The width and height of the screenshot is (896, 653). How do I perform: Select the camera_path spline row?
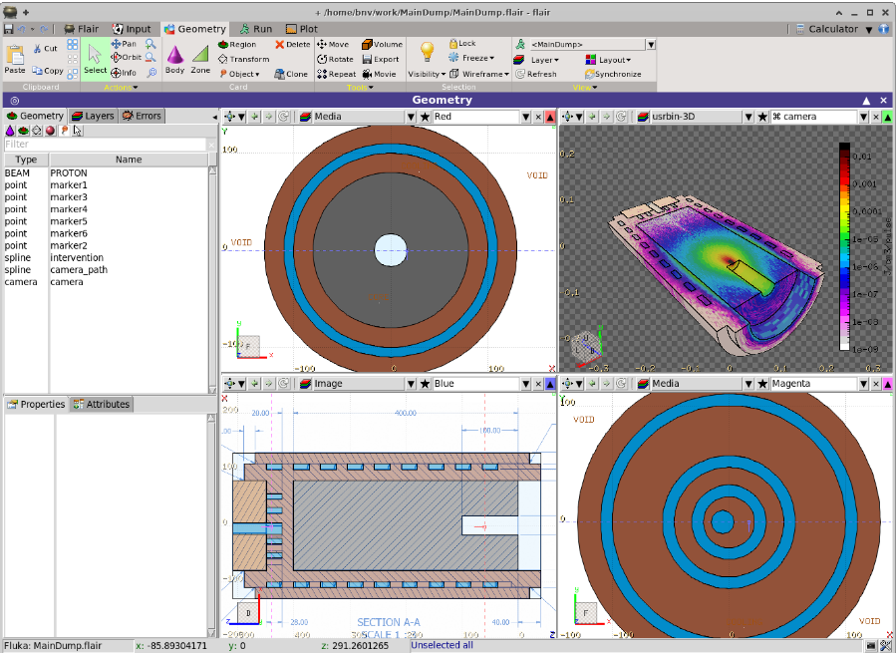point(107,270)
